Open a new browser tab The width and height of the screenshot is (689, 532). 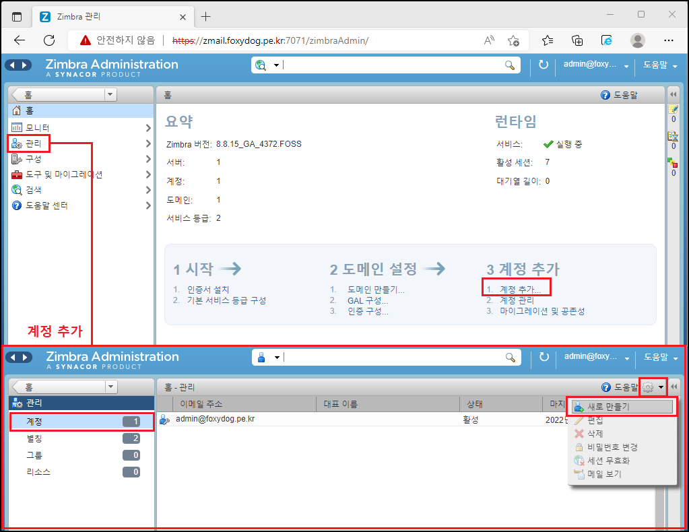pos(205,17)
